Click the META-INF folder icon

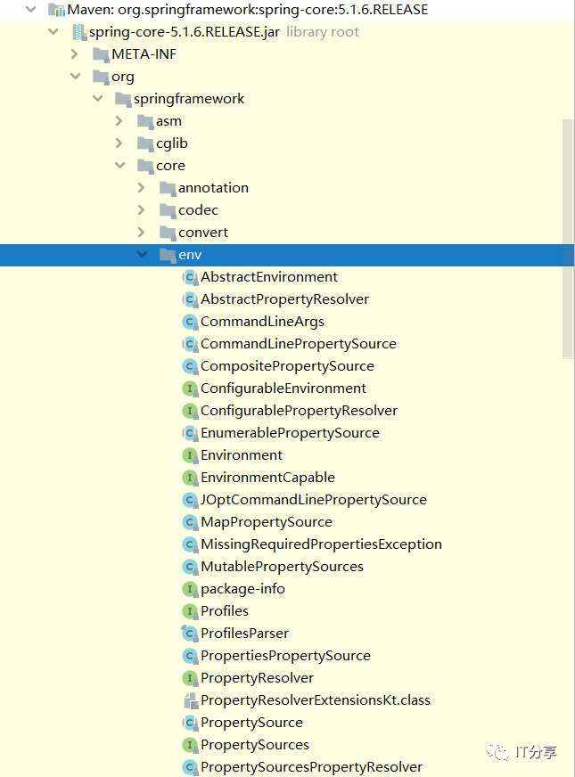pyautogui.click(x=101, y=54)
